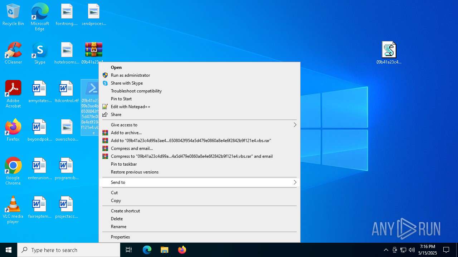Select the ltdcontrol.rtf document icon
Screen dimensions: 458x257
click(67, 92)
